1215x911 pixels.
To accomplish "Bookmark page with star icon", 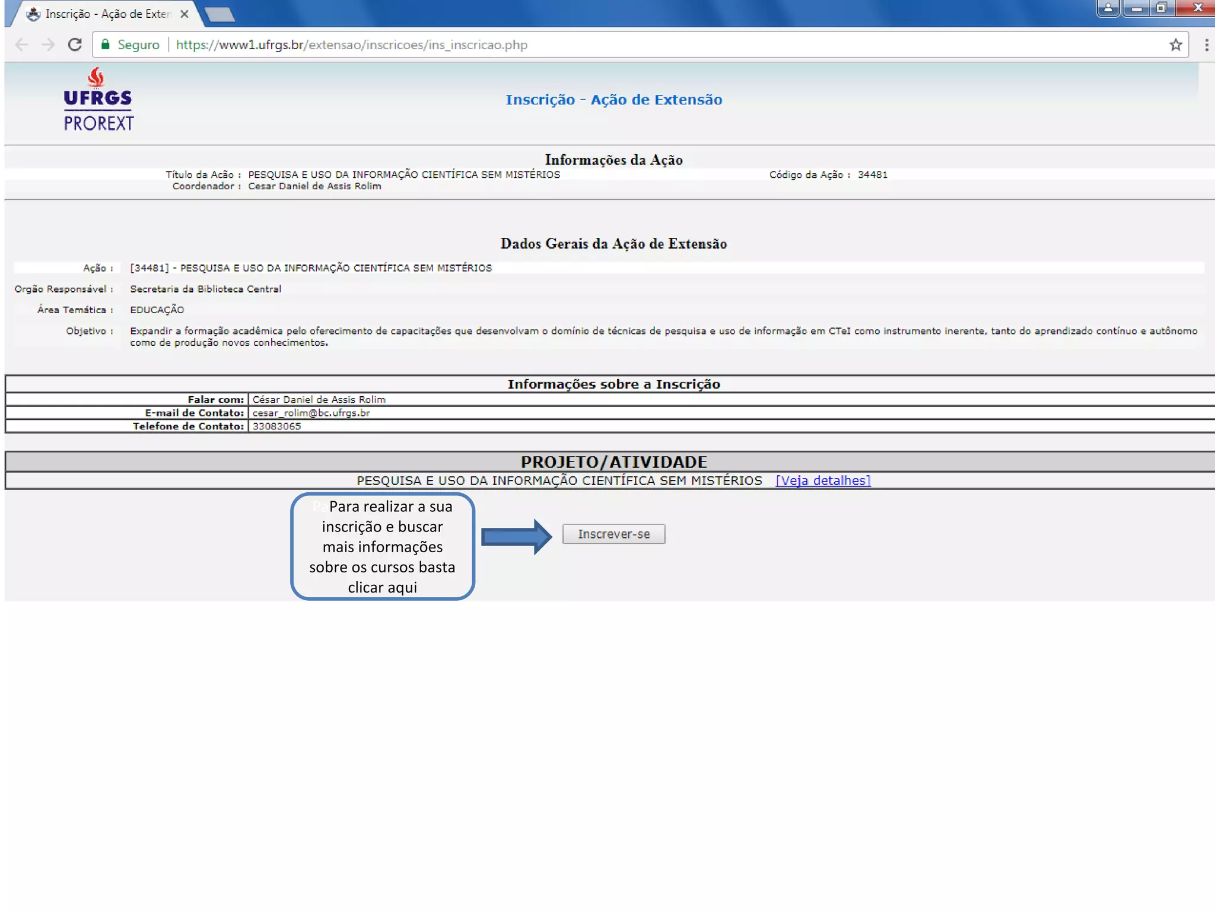I will pos(1175,45).
